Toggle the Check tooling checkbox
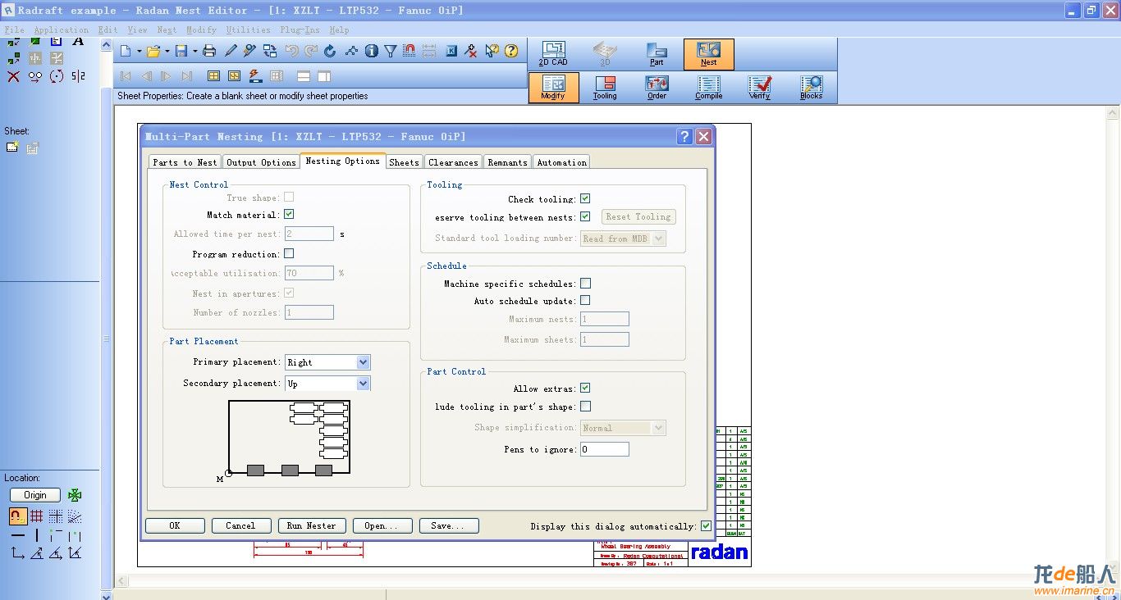The width and height of the screenshot is (1121, 600). point(585,198)
